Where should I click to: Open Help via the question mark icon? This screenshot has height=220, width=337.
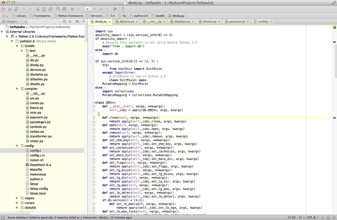(123, 9)
